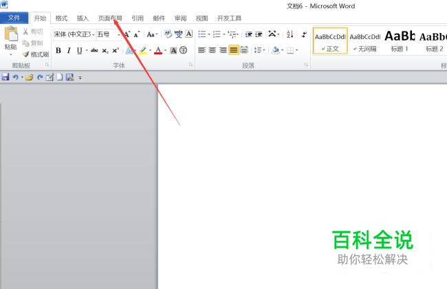447x289 pixels.
Task: Open the Clipboard pane launcher
Action: (x=47, y=65)
